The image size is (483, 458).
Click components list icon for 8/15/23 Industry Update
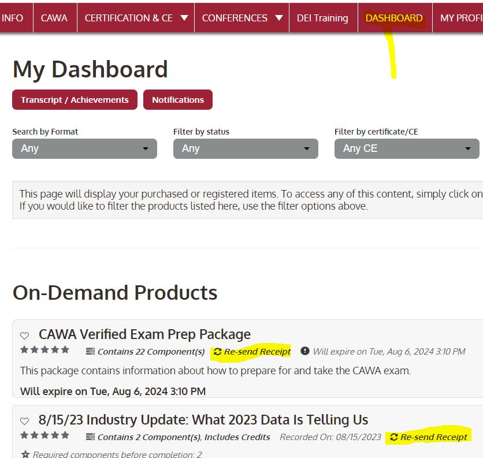[x=90, y=437]
